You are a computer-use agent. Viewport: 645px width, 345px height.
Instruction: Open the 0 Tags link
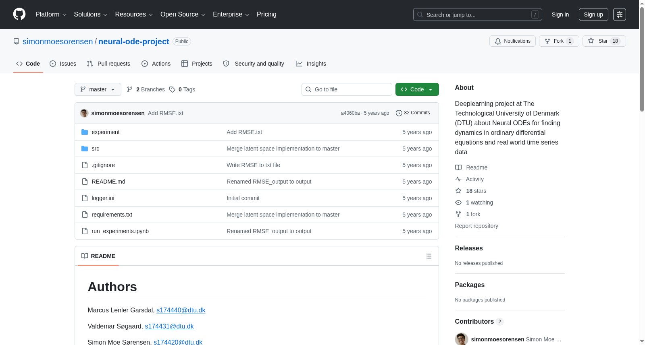pyautogui.click(x=182, y=89)
